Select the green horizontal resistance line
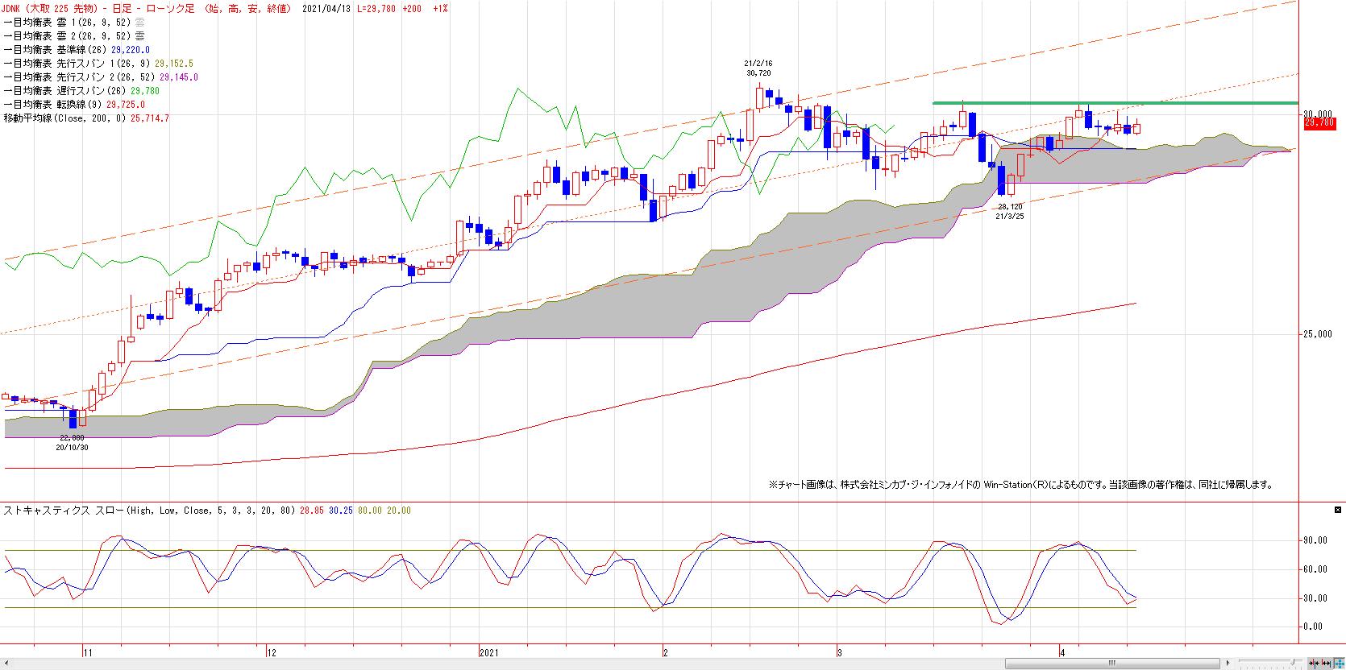 [x=1115, y=103]
